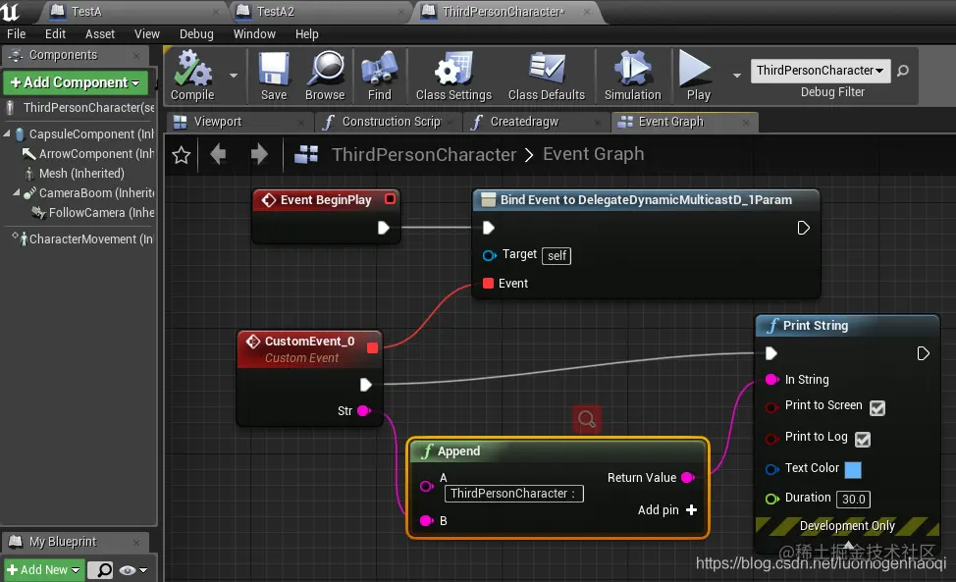Click Event BeginPlay output delegate pin

tap(391, 199)
